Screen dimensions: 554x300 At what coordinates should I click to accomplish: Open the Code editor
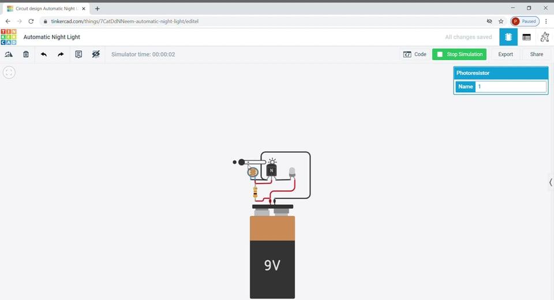tap(415, 54)
